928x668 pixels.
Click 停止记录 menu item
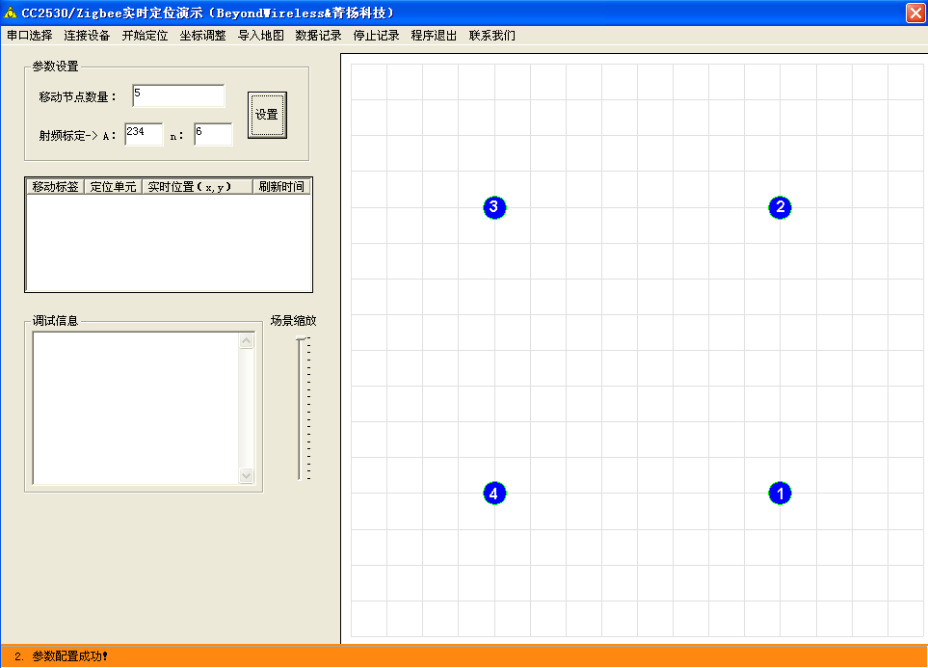[377, 36]
